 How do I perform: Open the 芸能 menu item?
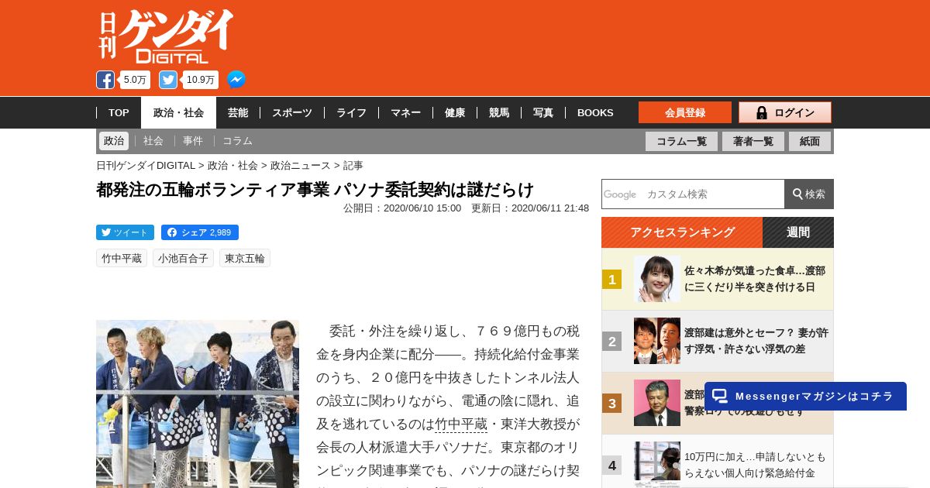coord(238,113)
